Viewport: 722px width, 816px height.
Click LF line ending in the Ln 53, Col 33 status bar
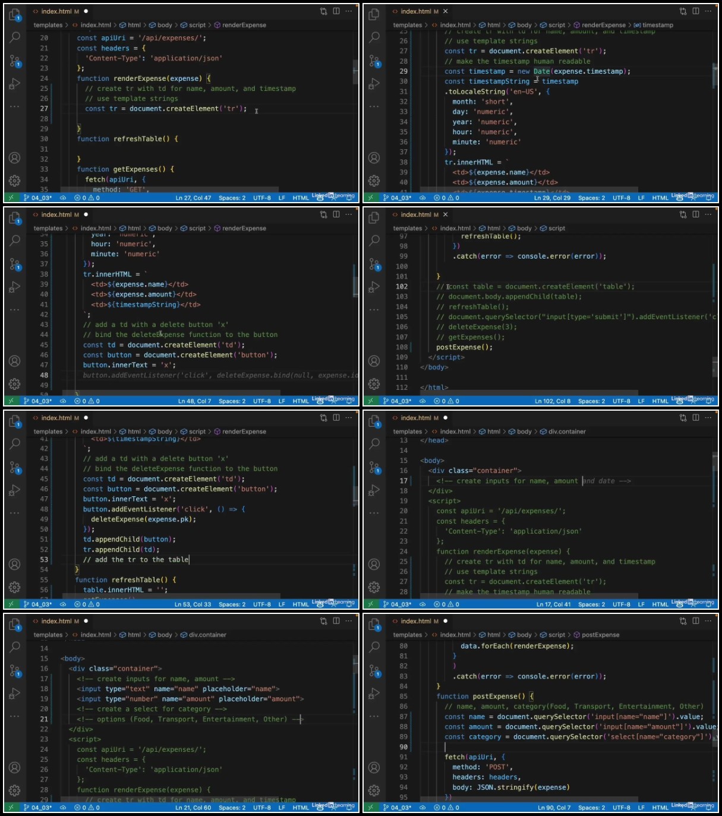(x=282, y=604)
